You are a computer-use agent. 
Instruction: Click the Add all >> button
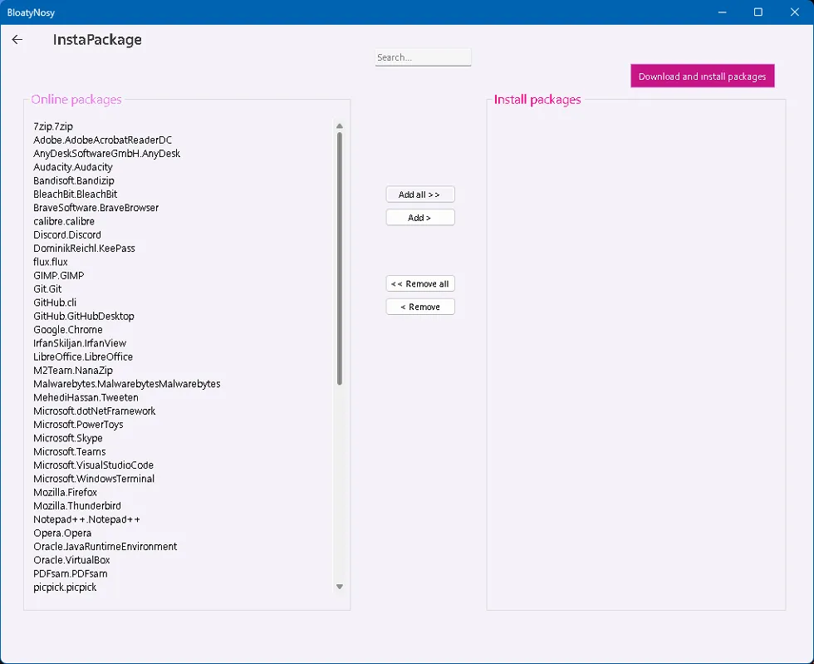[x=420, y=194]
